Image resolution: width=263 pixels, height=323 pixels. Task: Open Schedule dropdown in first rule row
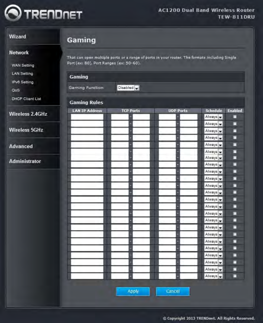[x=214, y=117]
